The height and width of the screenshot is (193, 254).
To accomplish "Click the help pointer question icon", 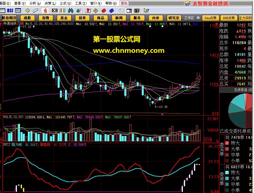I will [146, 11].
